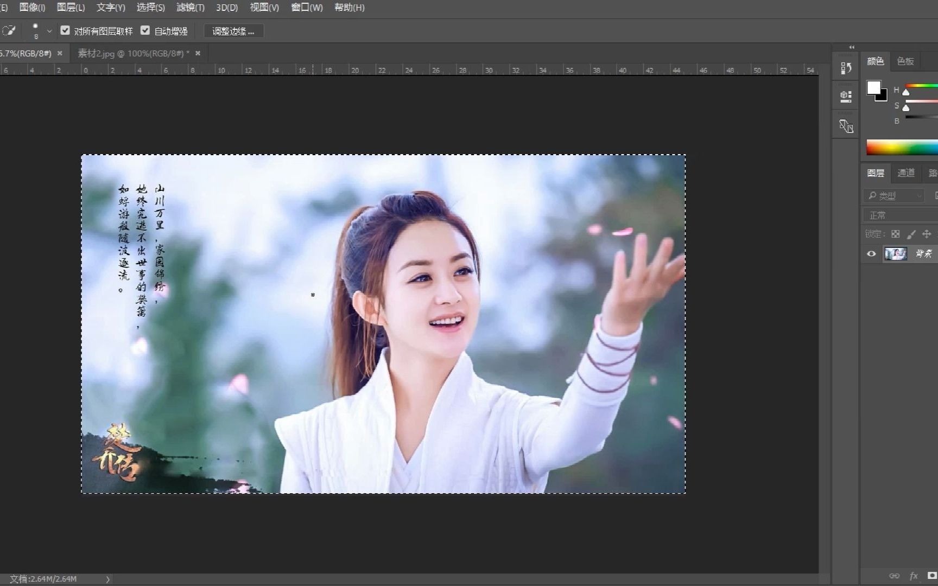
Task: Open the brush size picker dropdown
Action: tap(49, 31)
